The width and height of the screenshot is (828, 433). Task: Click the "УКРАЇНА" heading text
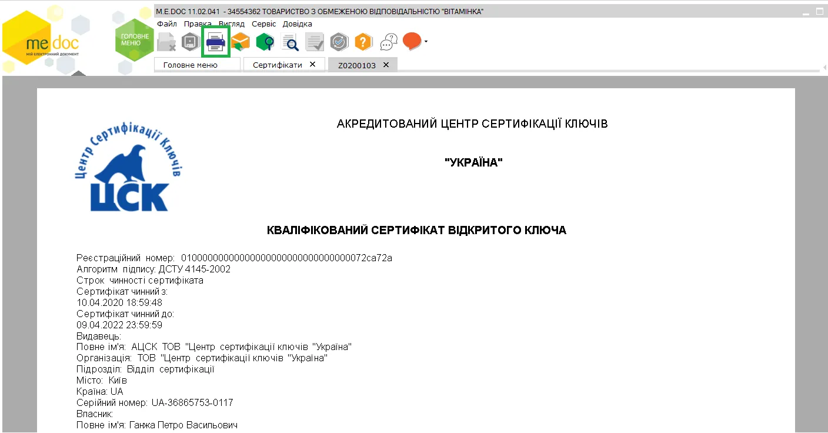pos(474,163)
